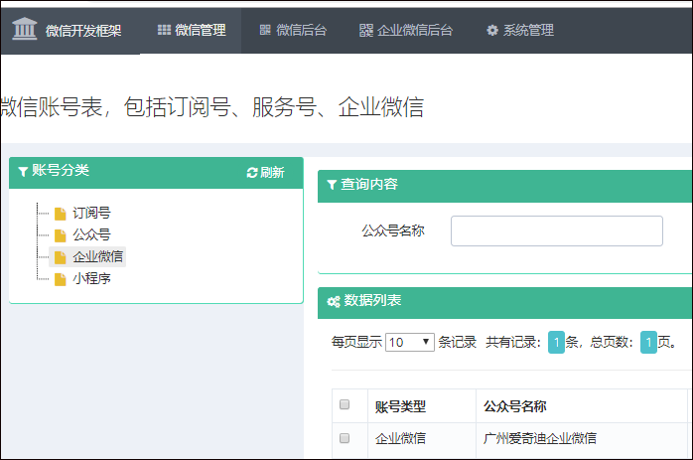
Task: Click the 公众号名称 input field
Action: click(x=556, y=230)
